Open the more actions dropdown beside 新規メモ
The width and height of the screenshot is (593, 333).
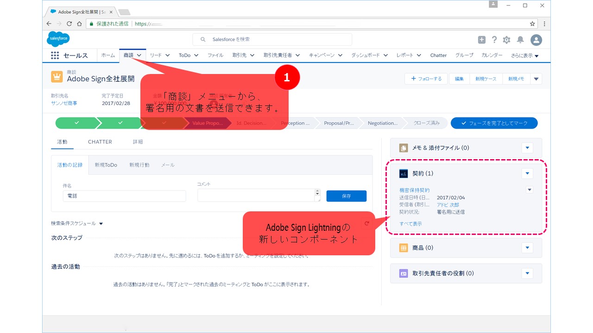(x=536, y=79)
